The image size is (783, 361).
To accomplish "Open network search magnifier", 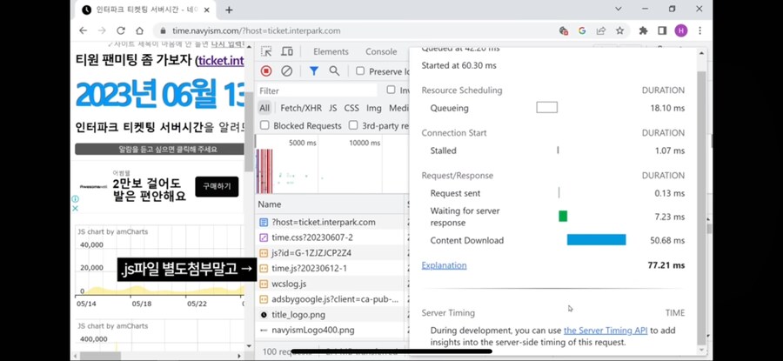I will point(334,71).
